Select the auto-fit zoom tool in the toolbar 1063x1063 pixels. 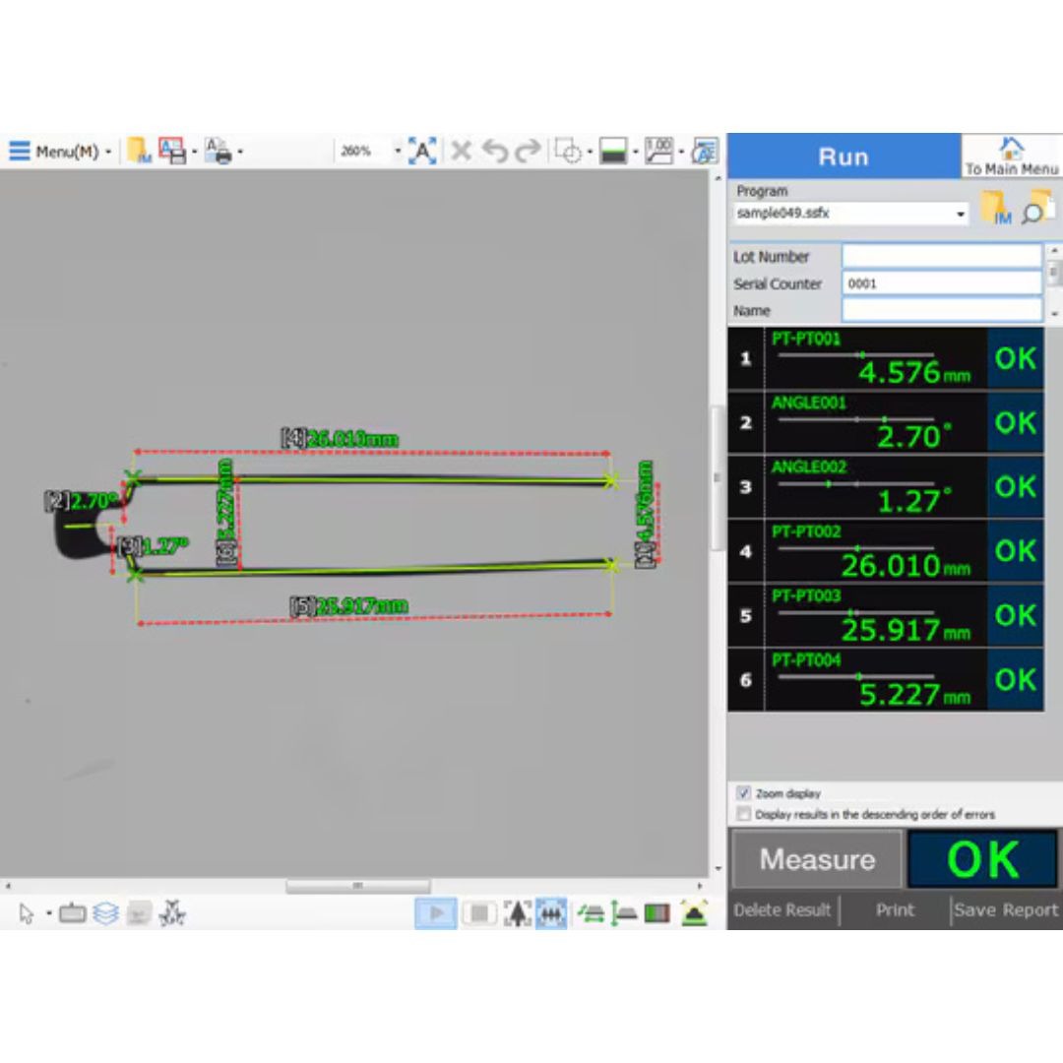pyautogui.click(x=423, y=151)
